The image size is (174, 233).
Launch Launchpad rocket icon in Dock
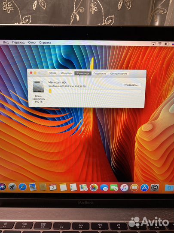tap(12, 187)
